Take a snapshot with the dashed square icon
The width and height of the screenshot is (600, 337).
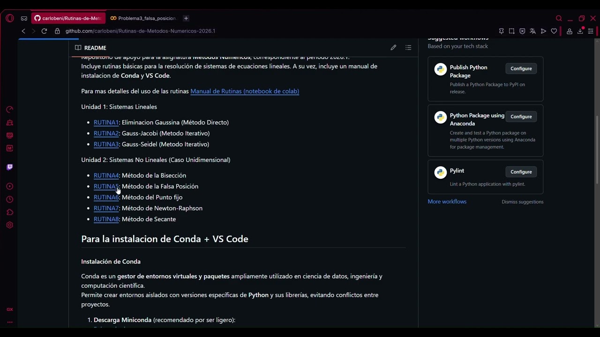pos(512,31)
